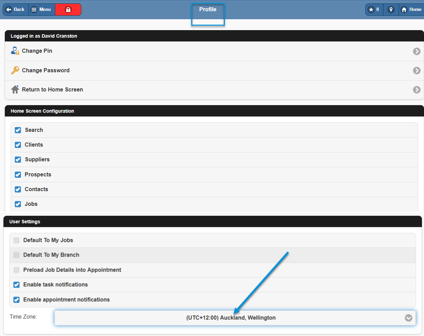Click the house icon for Return to Home
This screenshot has height=336, width=424.
pyautogui.click(x=15, y=89)
